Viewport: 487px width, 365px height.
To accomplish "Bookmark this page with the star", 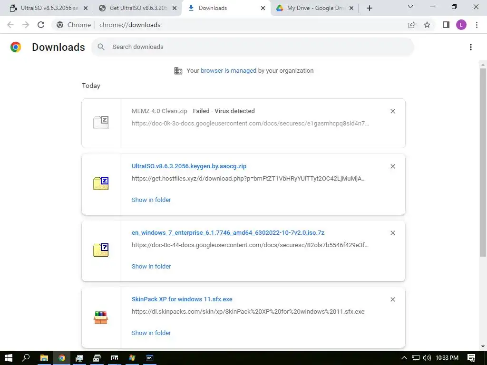I will (427, 25).
